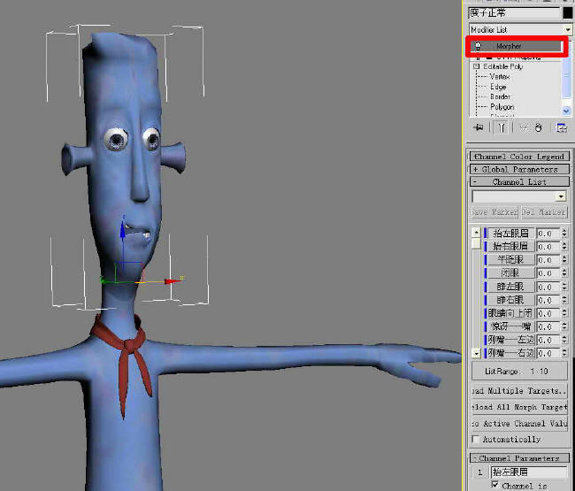The width and height of the screenshot is (575, 491).
Task: Click 闭眼 channel value field
Action: click(548, 273)
